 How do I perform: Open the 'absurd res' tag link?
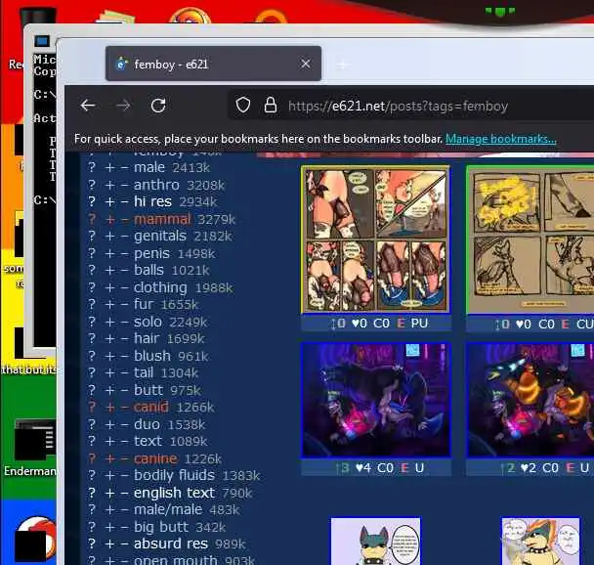click(x=171, y=543)
